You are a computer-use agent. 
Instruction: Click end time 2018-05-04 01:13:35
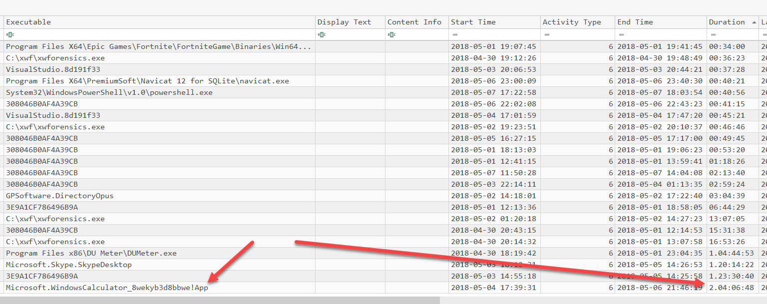(x=660, y=184)
